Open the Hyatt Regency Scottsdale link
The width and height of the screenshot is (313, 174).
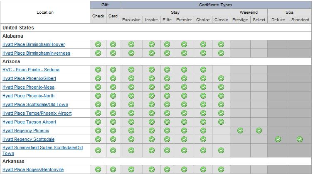[28, 139]
